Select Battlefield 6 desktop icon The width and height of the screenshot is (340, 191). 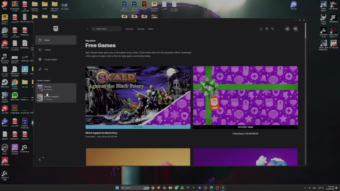pyautogui.click(x=333, y=18)
